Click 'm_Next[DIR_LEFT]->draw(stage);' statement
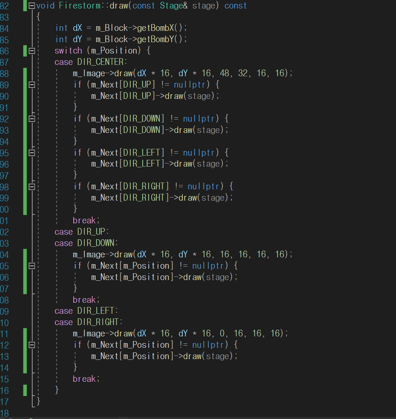 [160, 164]
